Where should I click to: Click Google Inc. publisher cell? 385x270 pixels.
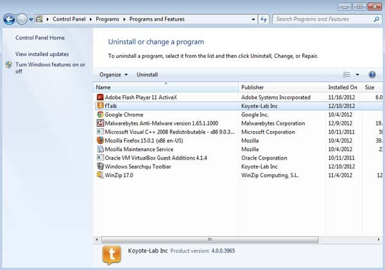click(255, 114)
